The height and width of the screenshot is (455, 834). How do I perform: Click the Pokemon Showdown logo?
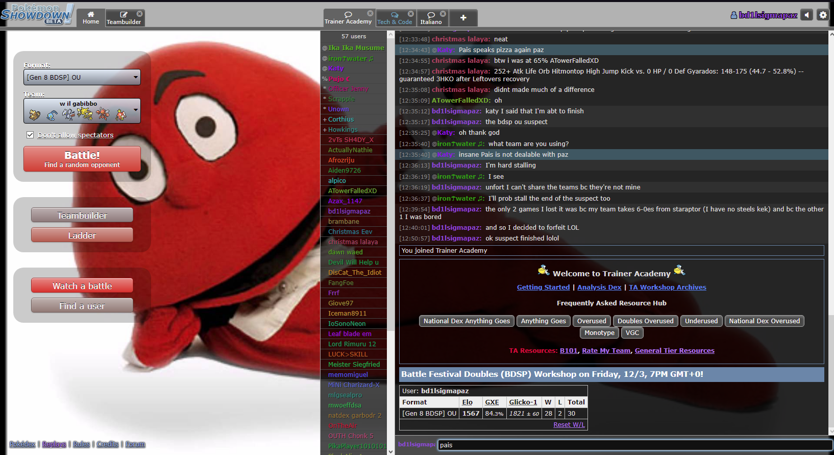point(37,14)
